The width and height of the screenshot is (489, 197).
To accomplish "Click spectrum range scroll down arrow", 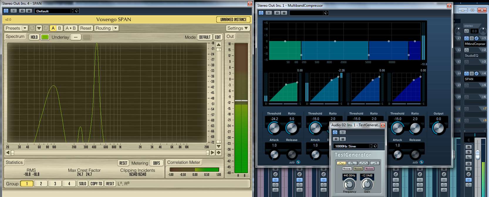I will click(x=219, y=146).
